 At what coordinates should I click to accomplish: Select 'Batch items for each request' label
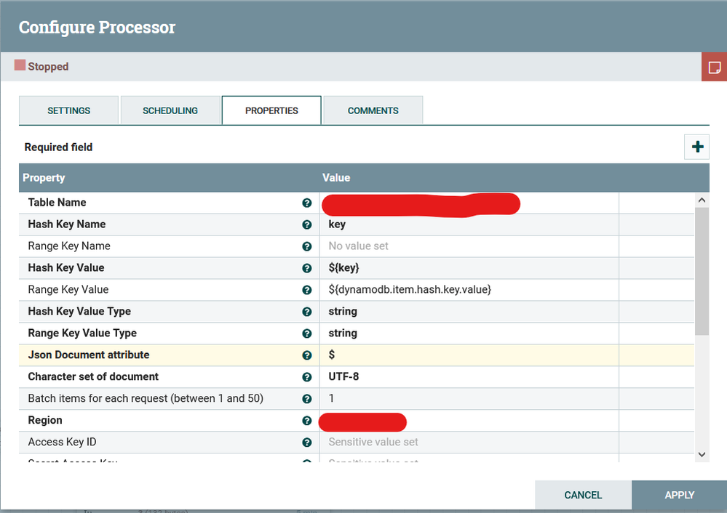146,398
